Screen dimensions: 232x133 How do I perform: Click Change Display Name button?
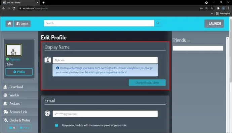click(x=147, y=82)
